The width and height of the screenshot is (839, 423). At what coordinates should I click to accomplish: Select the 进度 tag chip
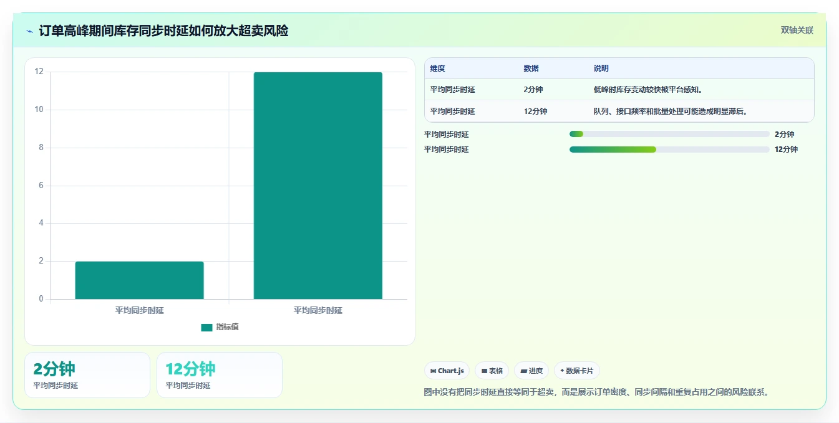pos(531,371)
